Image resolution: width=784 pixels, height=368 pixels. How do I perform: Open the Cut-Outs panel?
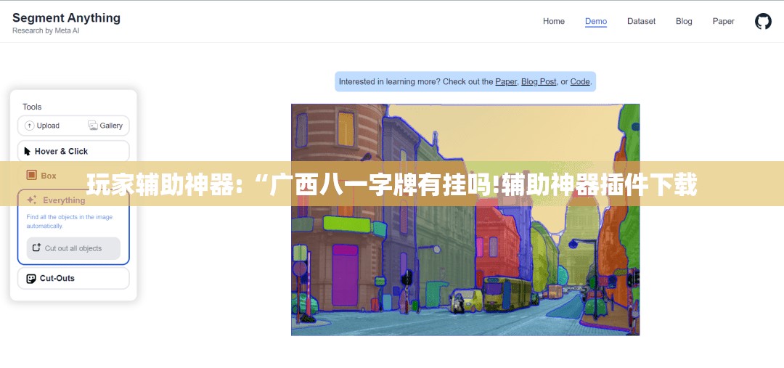tap(73, 279)
